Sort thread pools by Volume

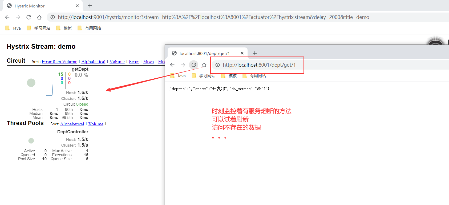click(x=96, y=124)
